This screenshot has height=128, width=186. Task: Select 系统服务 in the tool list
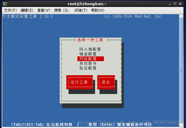point(88,63)
